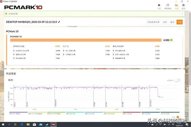Screen dimensions: 191x127
Task: Open Microsoft Store from the taskbar
Action: [x=34, y=124]
